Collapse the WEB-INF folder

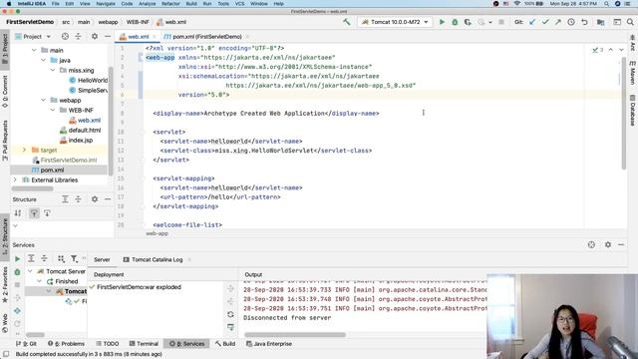(x=53, y=111)
